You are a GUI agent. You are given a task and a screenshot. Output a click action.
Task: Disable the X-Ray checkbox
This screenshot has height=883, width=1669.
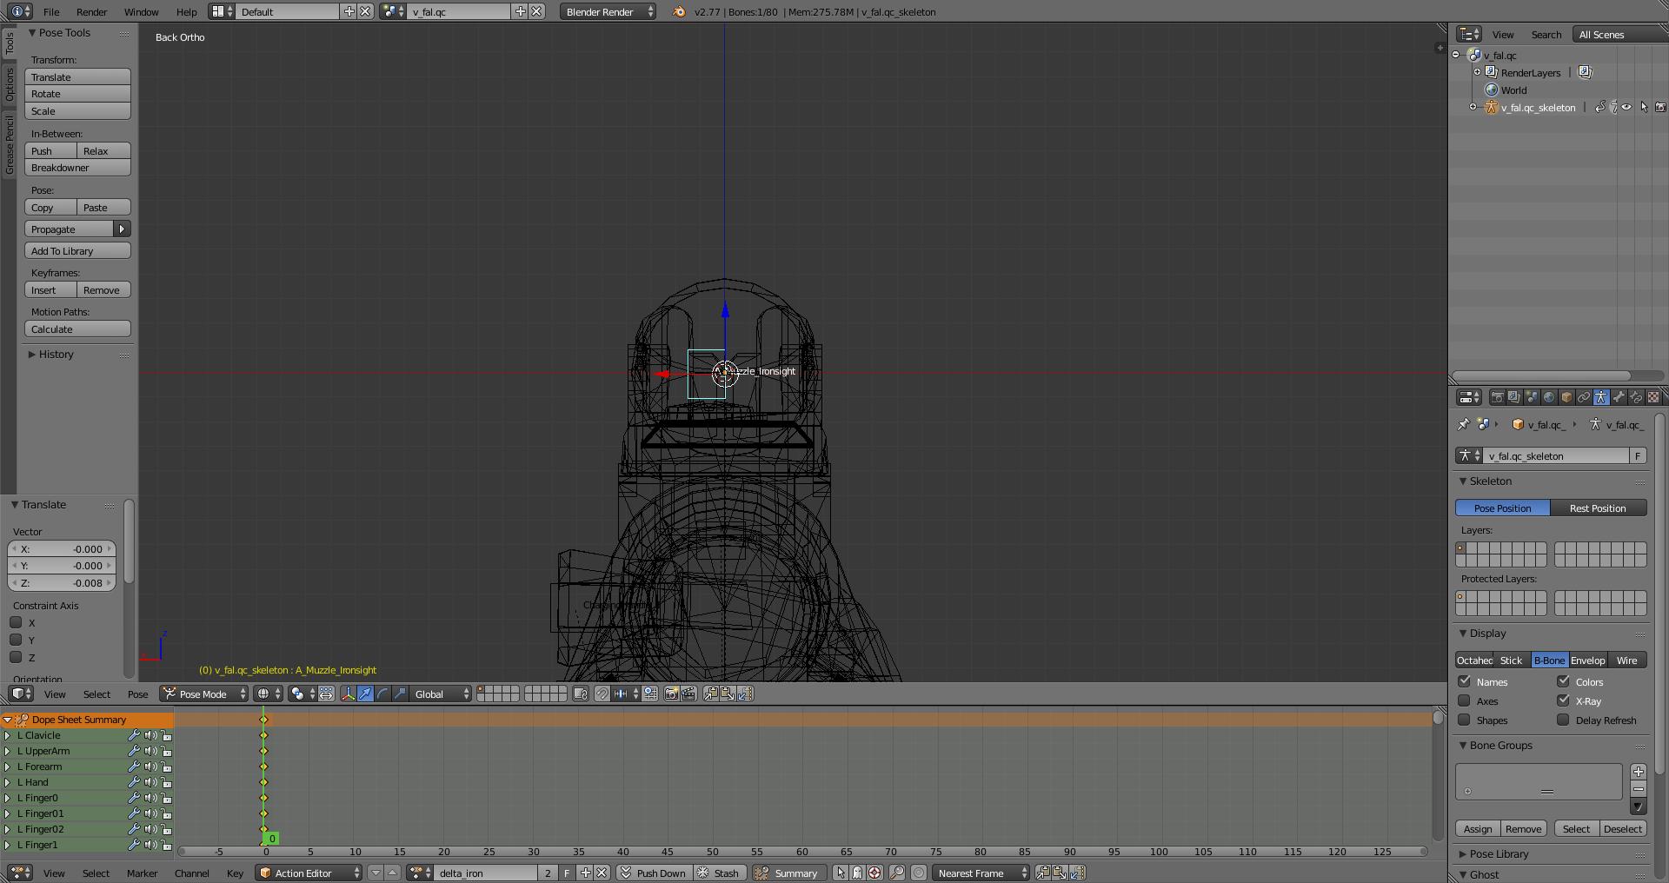pyautogui.click(x=1564, y=700)
